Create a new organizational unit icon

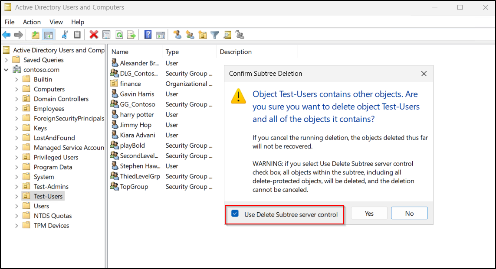click(x=202, y=35)
